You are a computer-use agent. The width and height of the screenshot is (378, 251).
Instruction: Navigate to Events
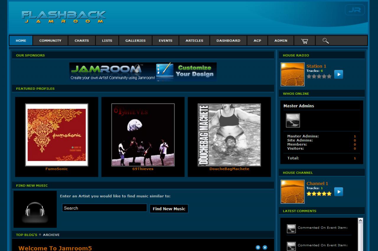(x=166, y=41)
